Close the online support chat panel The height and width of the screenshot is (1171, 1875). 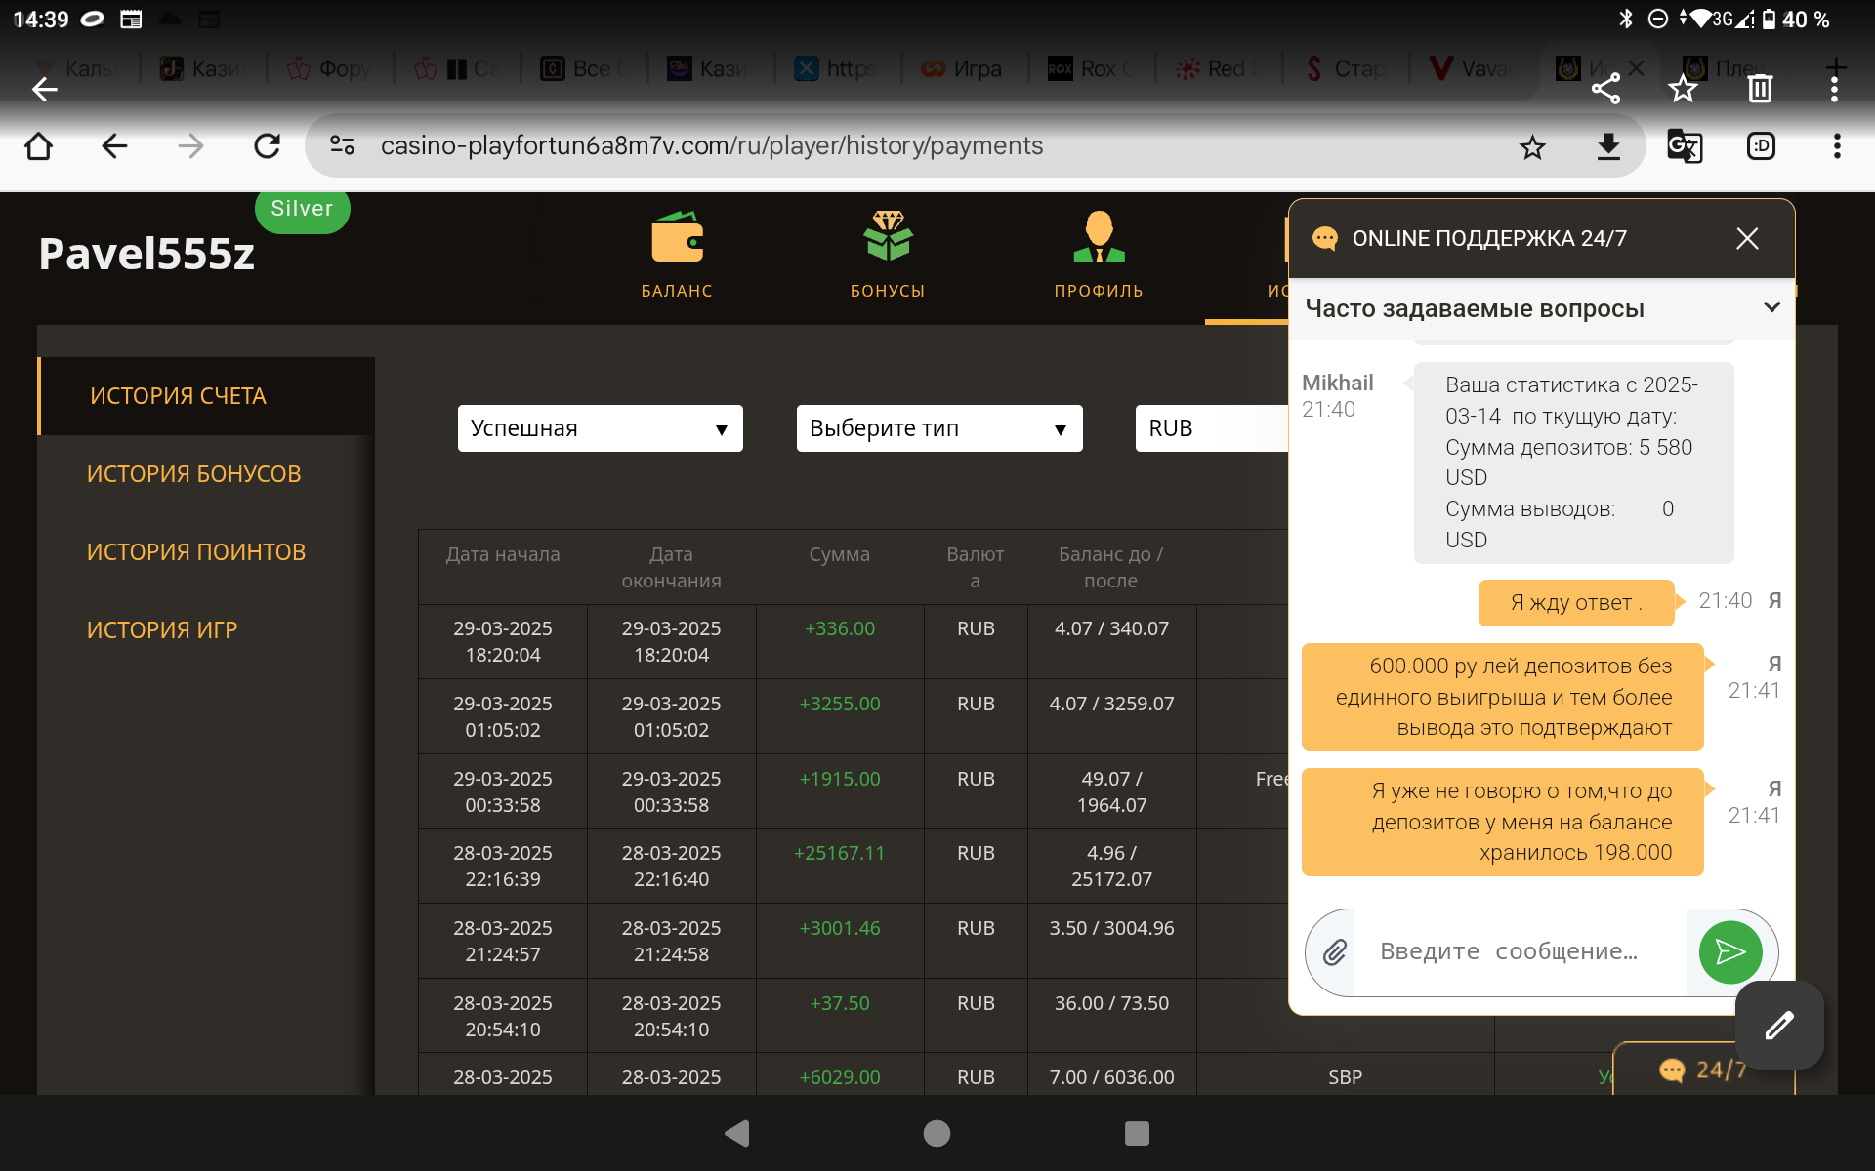click(1747, 238)
